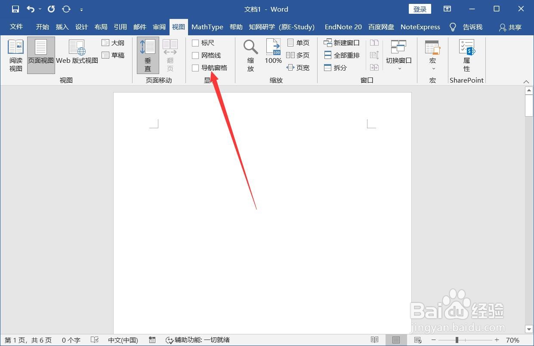The image size is (534, 346).
Task: Click the 登录 sign-in button
Action: (420, 9)
